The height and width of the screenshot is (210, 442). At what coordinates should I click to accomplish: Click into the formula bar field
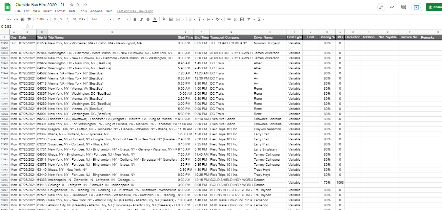pyautogui.click(x=237, y=26)
